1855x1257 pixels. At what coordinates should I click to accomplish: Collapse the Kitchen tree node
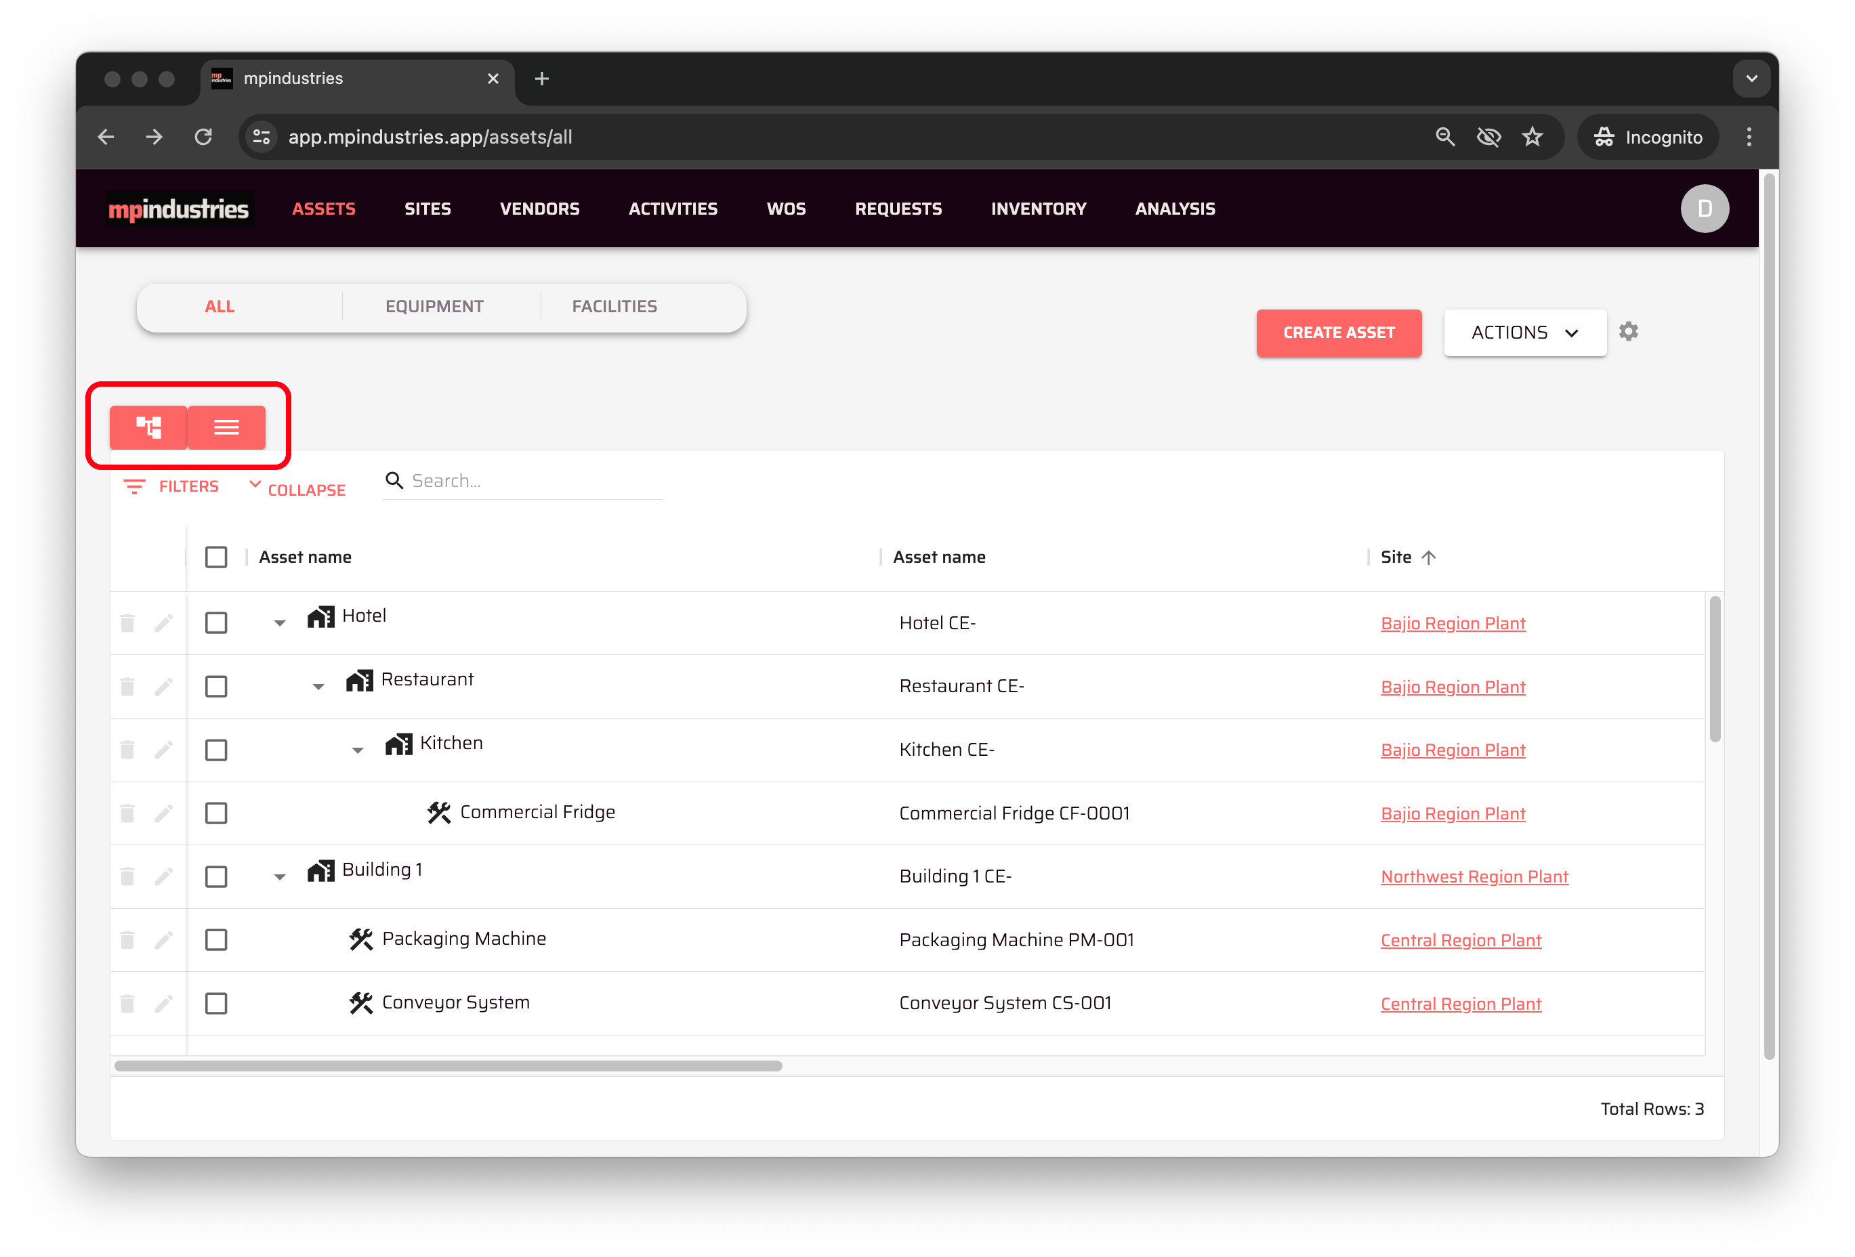358,750
